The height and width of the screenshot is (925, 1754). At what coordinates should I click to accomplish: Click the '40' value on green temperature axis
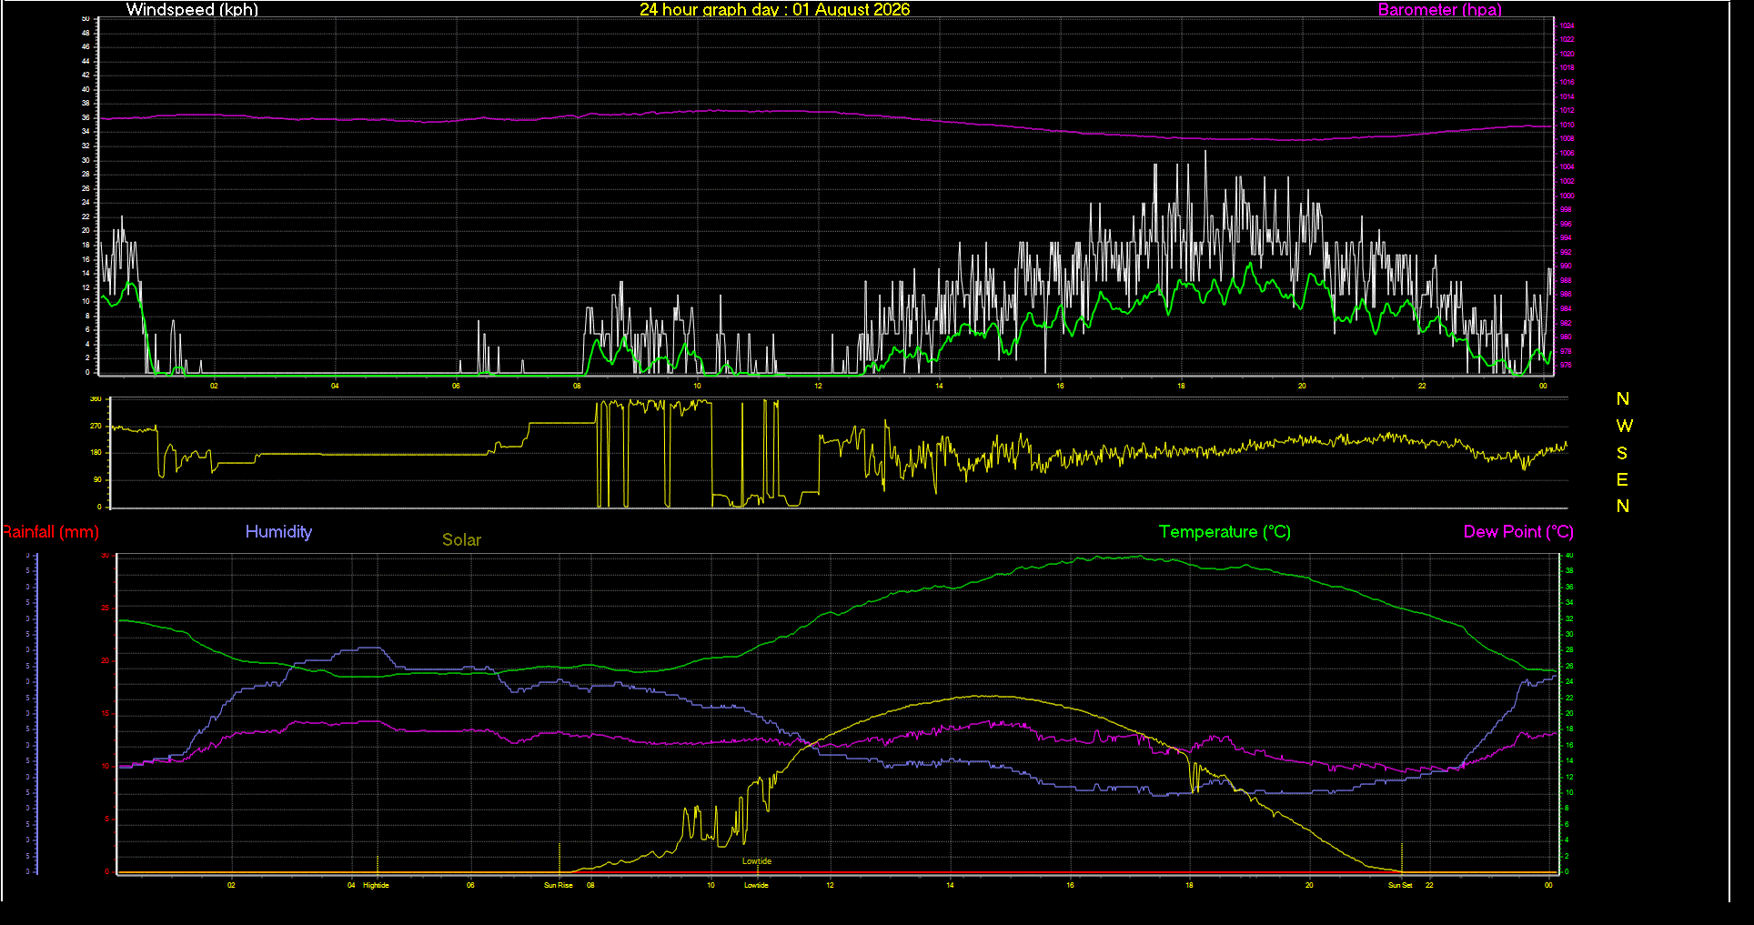pos(1568,556)
